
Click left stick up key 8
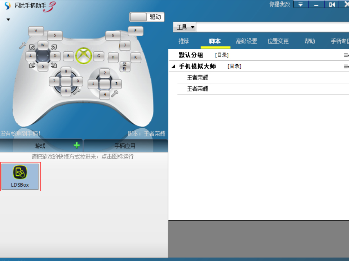66,71
